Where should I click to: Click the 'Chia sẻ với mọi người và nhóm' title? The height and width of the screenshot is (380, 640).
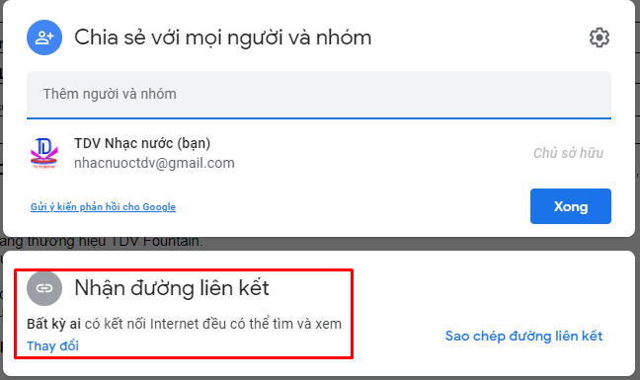[223, 38]
